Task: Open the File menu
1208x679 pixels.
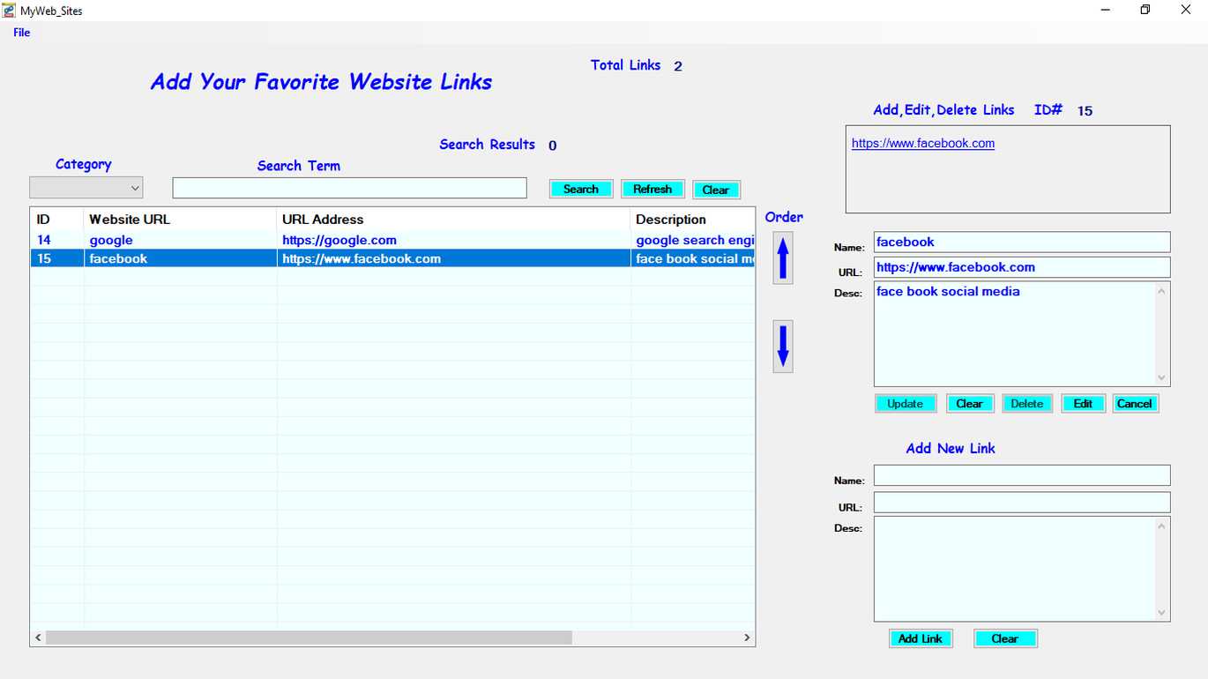Action: (21, 32)
